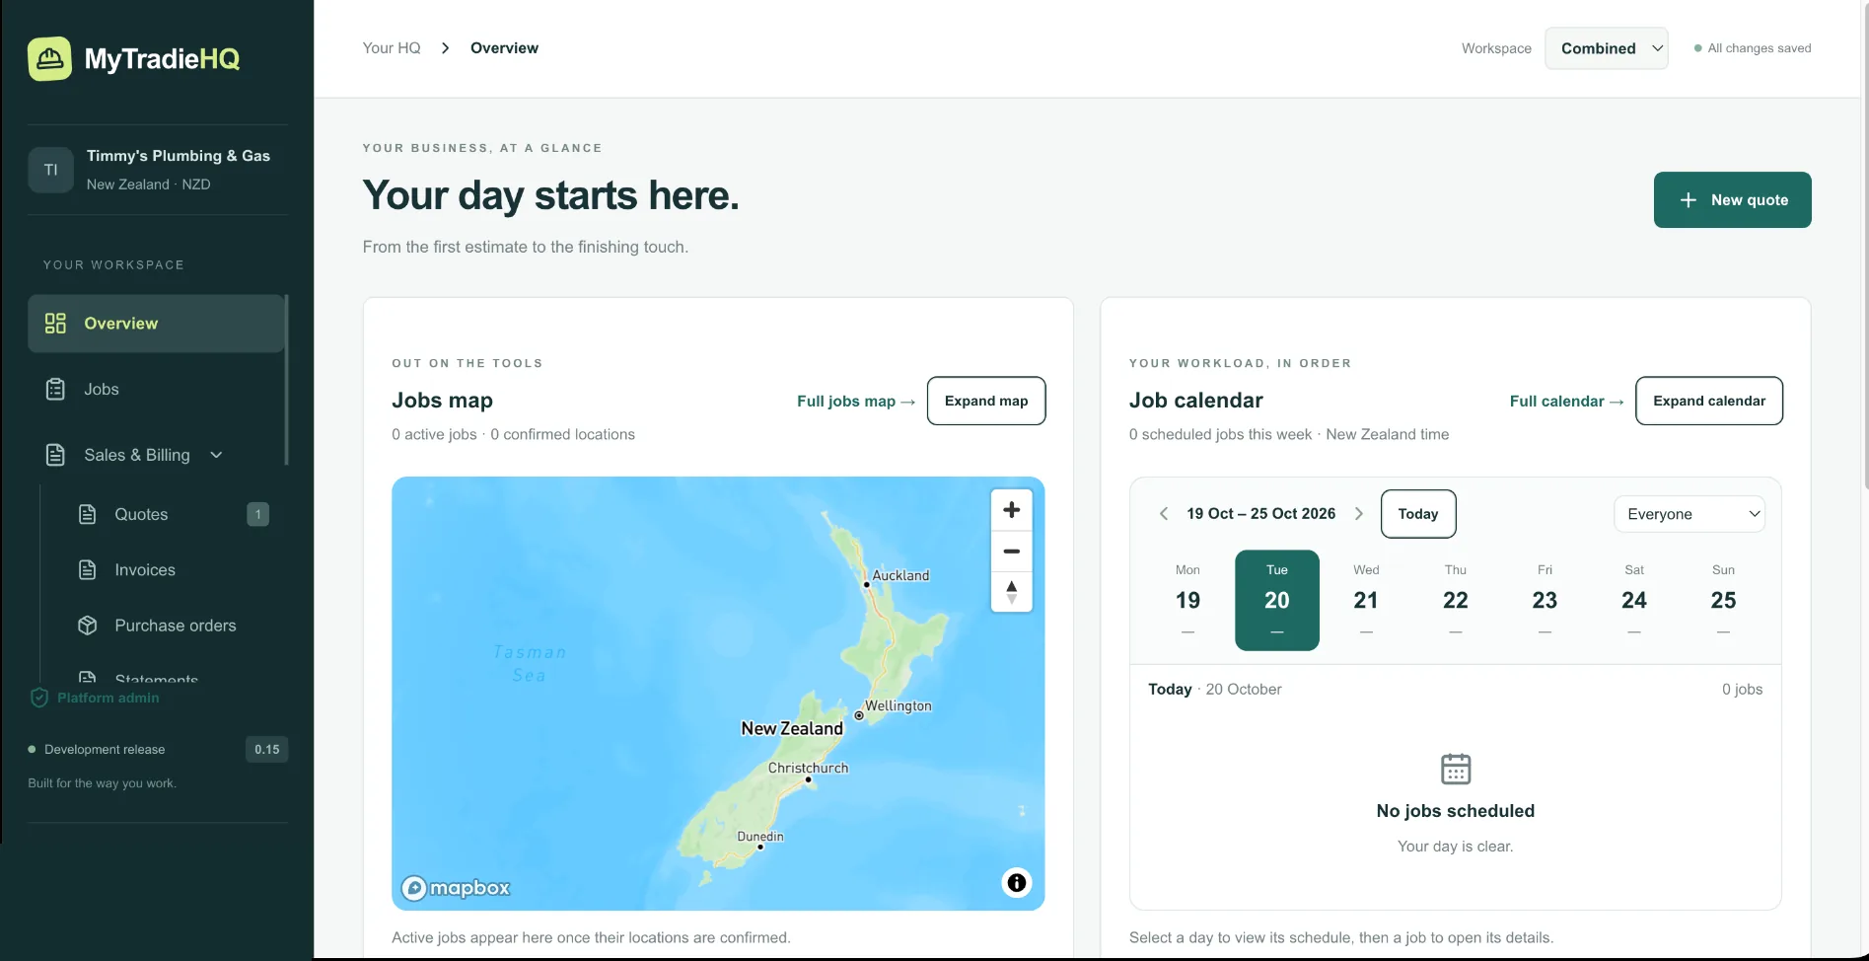The height and width of the screenshot is (961, 1869).
Task: Create a New quote
Action: [x=1732, y=200]
